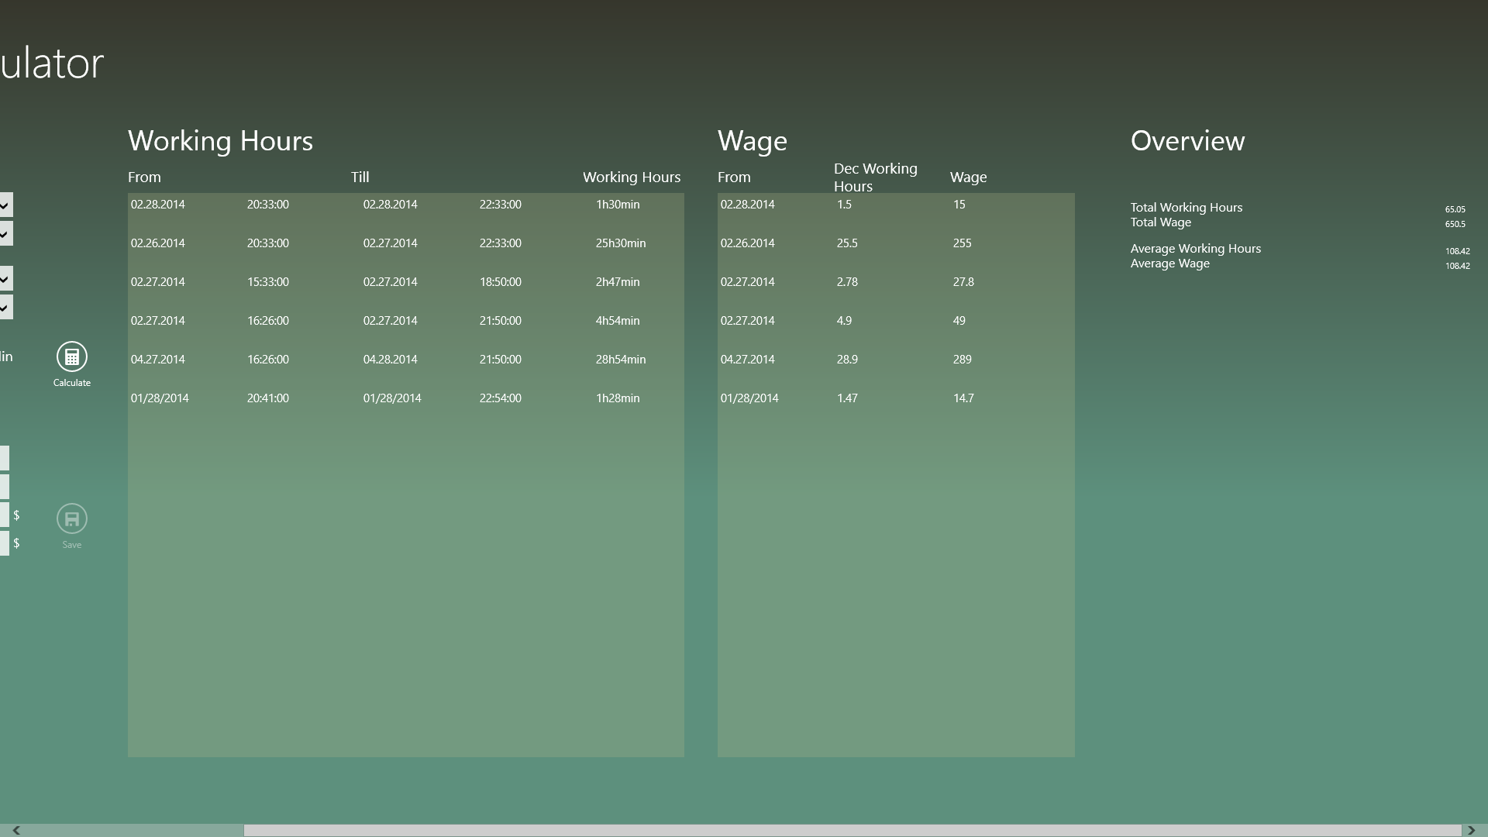Click the Save floppy disk icon
This screenshot has height=837, width=1488.
72,518
